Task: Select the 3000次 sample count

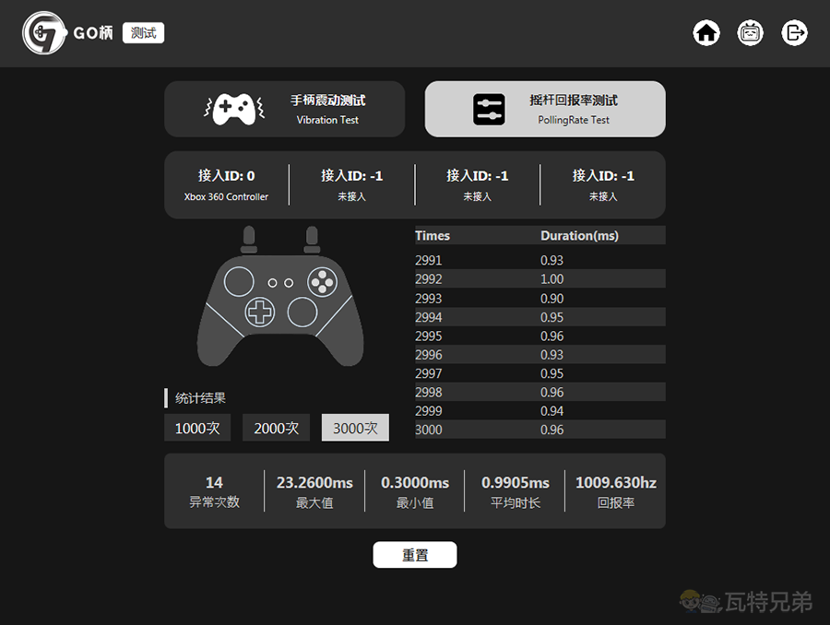Action: coord(355,428)
